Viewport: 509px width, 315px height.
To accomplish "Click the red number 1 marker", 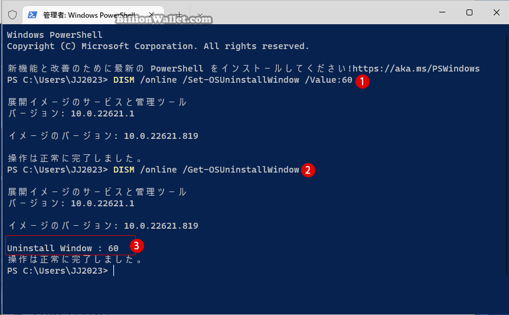I will [x=363, y=82].
